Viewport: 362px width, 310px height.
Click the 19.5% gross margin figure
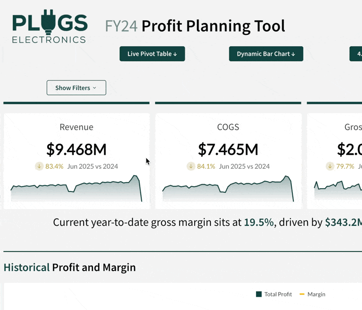[x=258, y=222]
